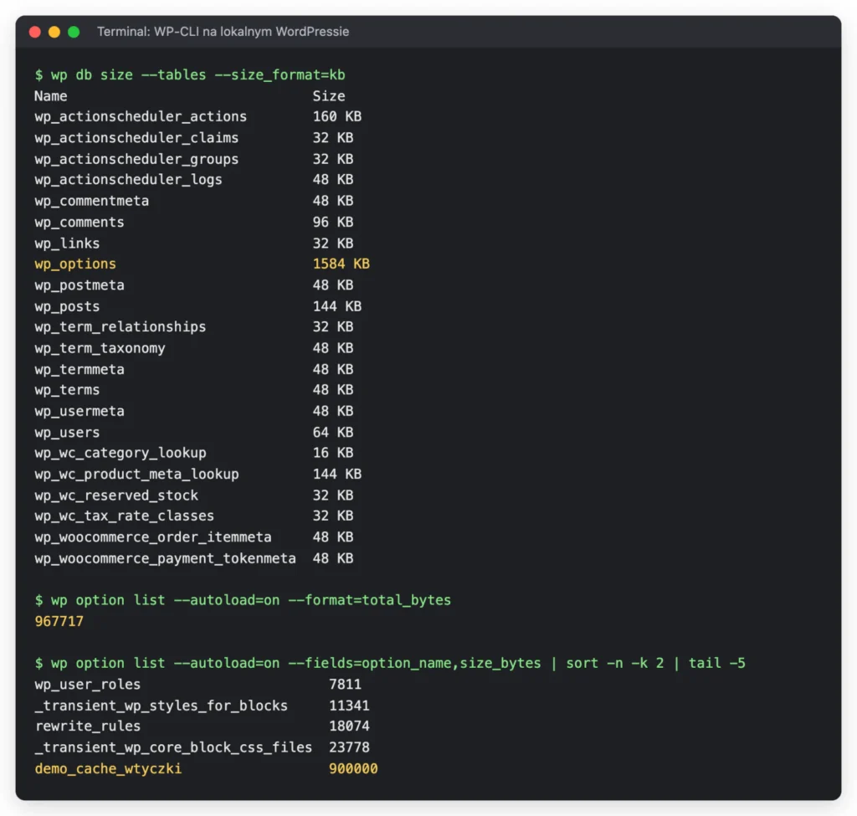Click the red close window button
The width and height of the screenshot is (857, 816).
click(x=35, y=33)
